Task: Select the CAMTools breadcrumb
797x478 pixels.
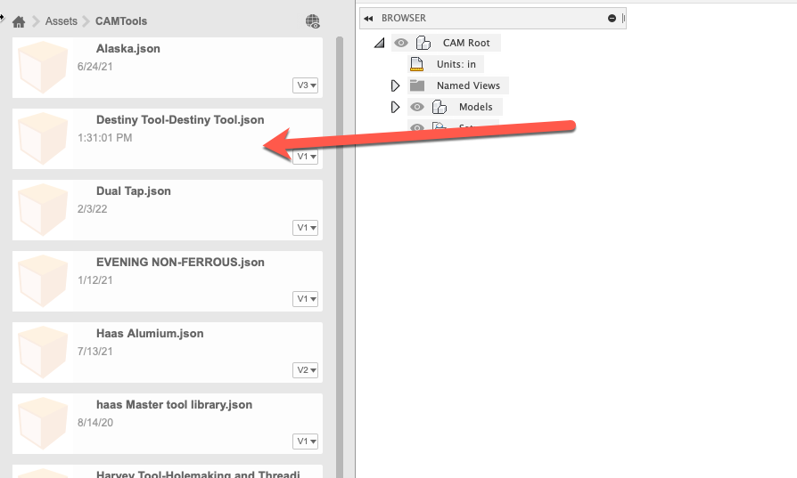Action: [x=121, y=21]
